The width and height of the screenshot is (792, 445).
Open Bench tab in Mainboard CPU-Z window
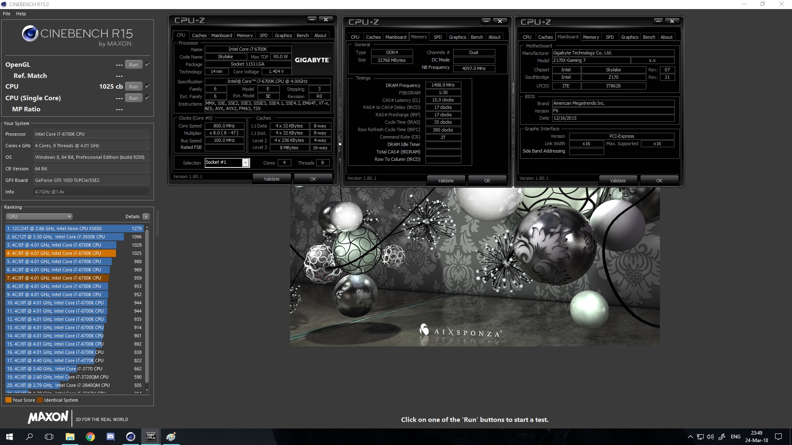pyautogui.click(x=649, y=37)
